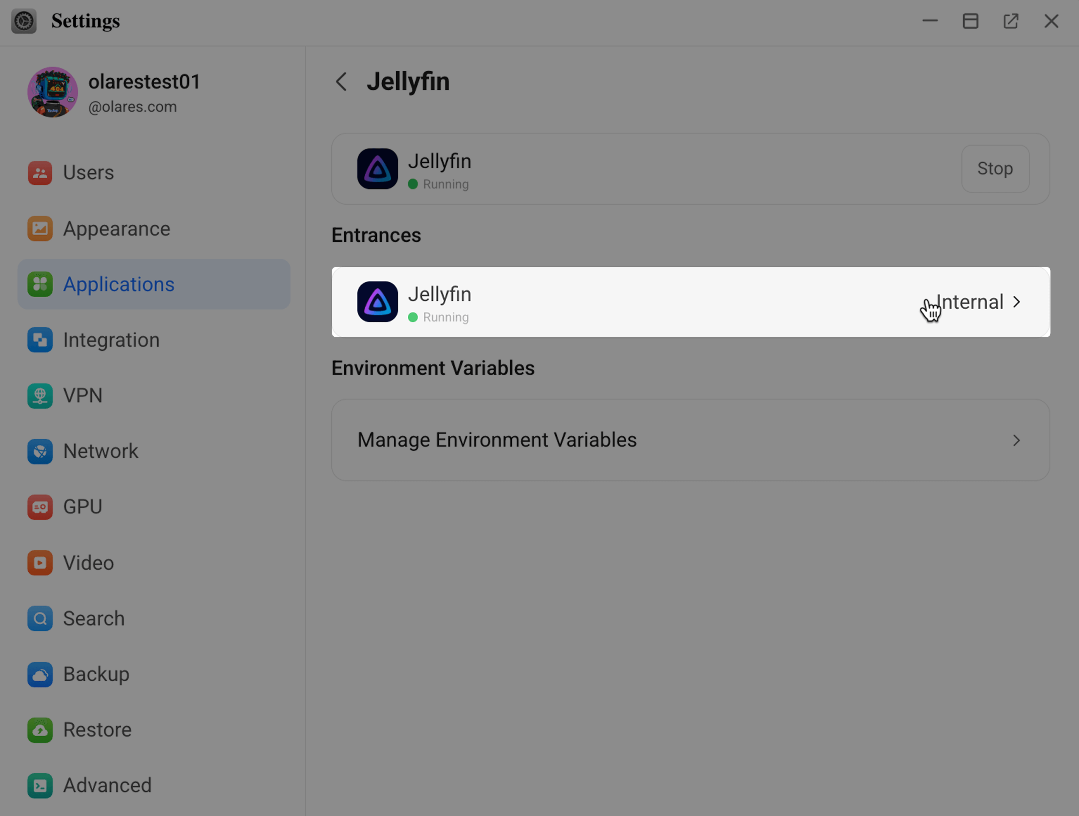
Task: Click the VPN globe icon
Action: 40,395
